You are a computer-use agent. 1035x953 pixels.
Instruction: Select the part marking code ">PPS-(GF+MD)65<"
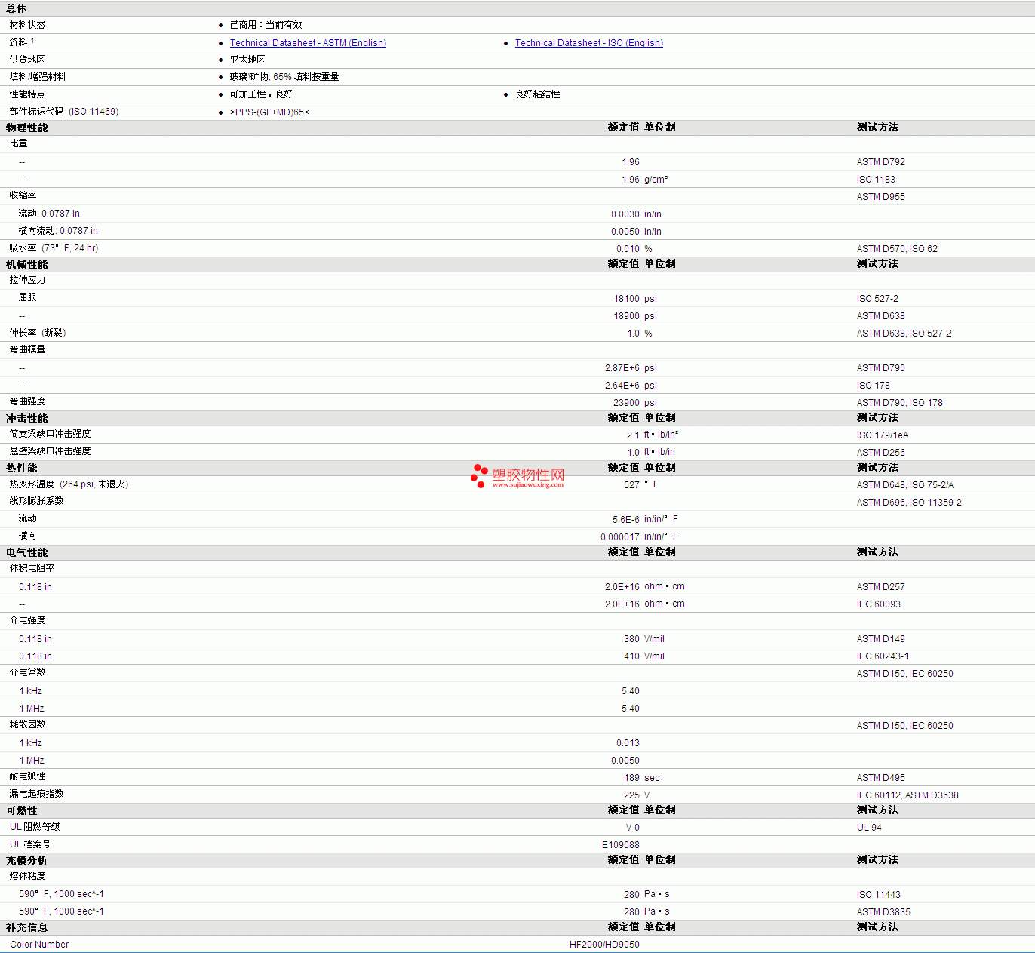(269, 112)
